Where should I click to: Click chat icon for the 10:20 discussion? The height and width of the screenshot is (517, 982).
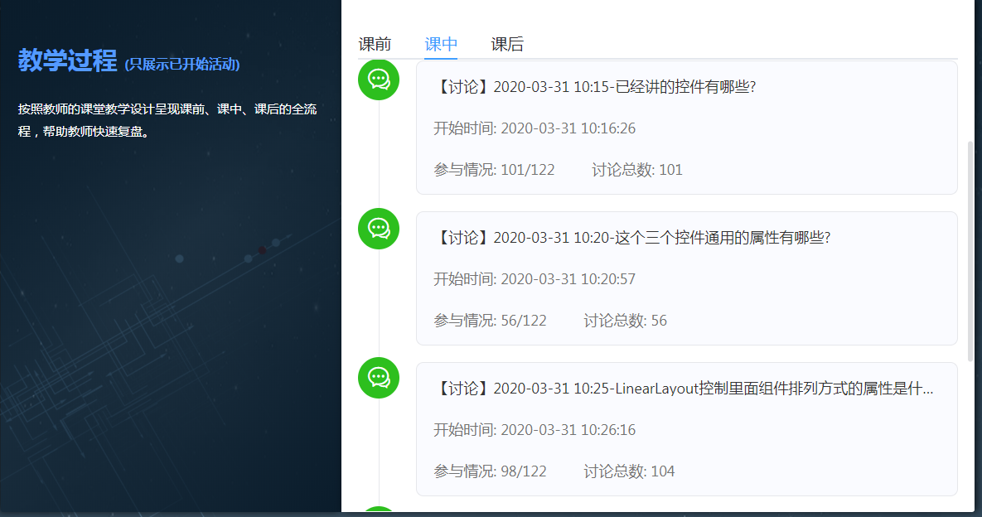click(379, 229)
